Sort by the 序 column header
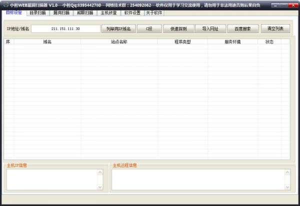This screenshot has height=206, width=300. (x=8, y=41)
